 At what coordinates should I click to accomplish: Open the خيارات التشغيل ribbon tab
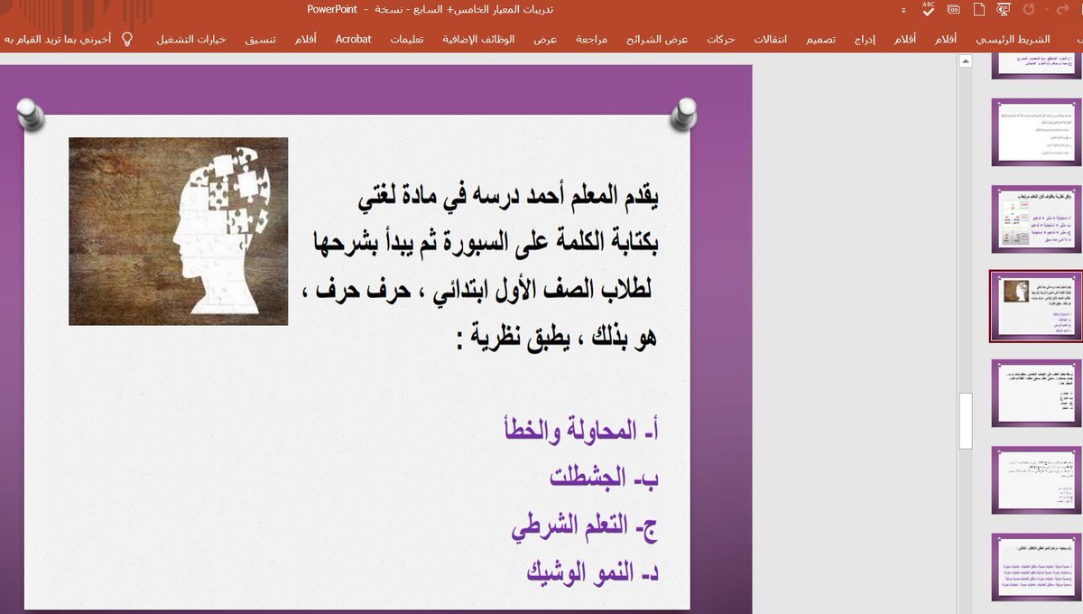[x=190, y=40]
